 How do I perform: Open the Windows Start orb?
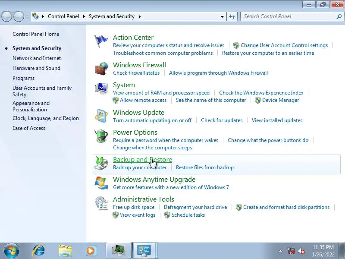click(11, 250)
